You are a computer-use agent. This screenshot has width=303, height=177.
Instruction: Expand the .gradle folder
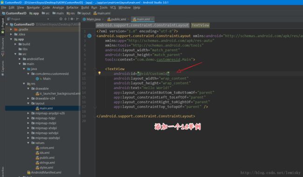[11, 29]
